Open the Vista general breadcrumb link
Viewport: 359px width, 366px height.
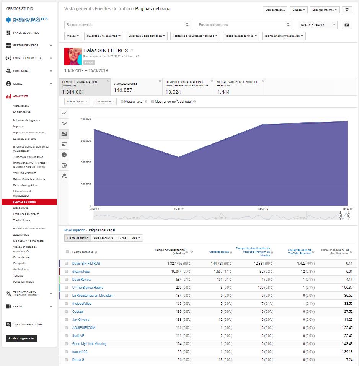(x=78, y=9)
